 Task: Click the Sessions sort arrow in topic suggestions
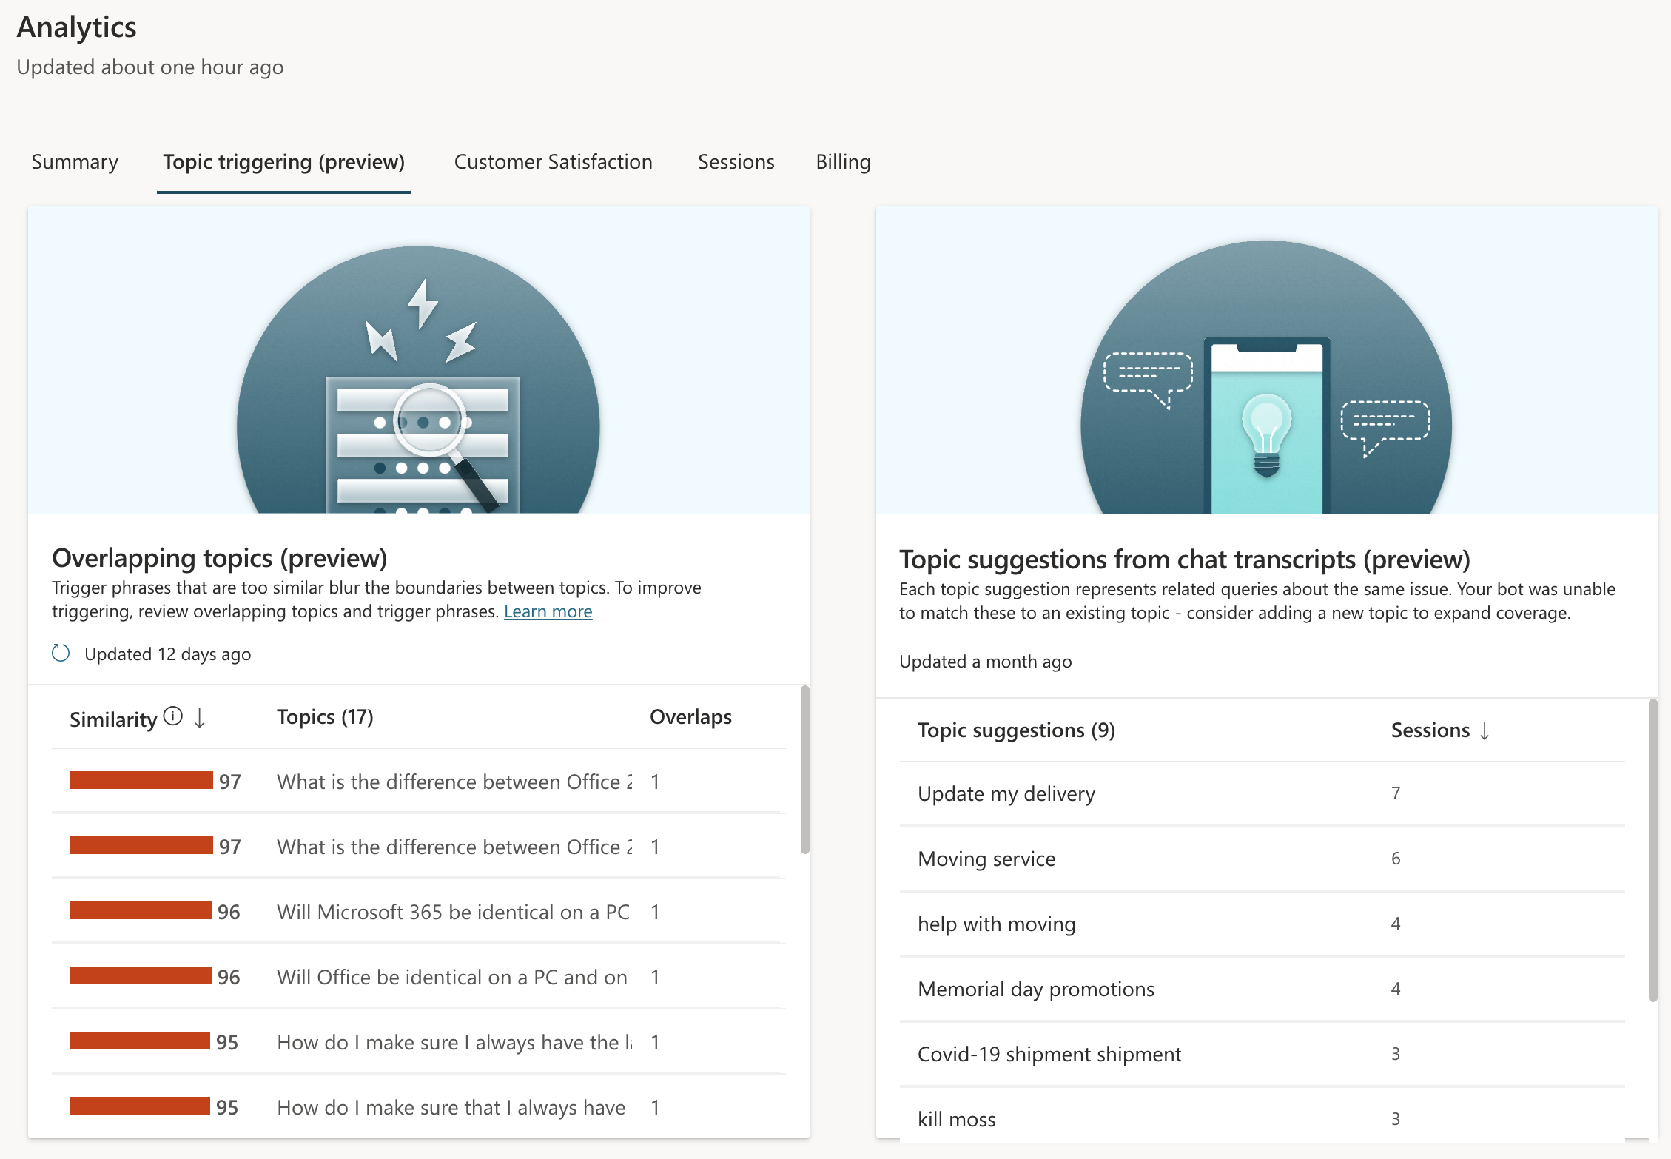pyautogui.click(x=1484, y=730)
